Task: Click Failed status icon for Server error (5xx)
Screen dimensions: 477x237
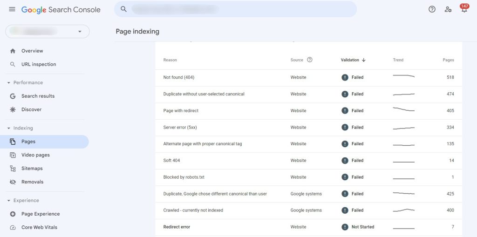Action: (345, 127)
